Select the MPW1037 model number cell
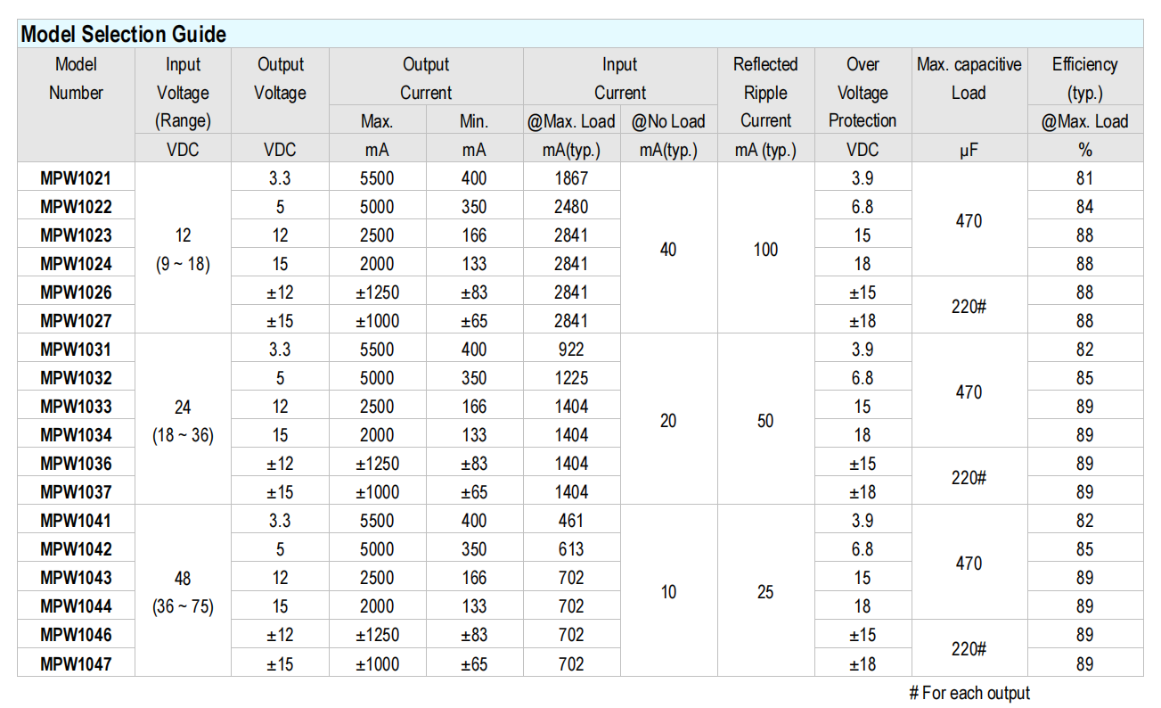This screenshot has height=708, width=1161. pyautogui.click(x=76, y=492)
